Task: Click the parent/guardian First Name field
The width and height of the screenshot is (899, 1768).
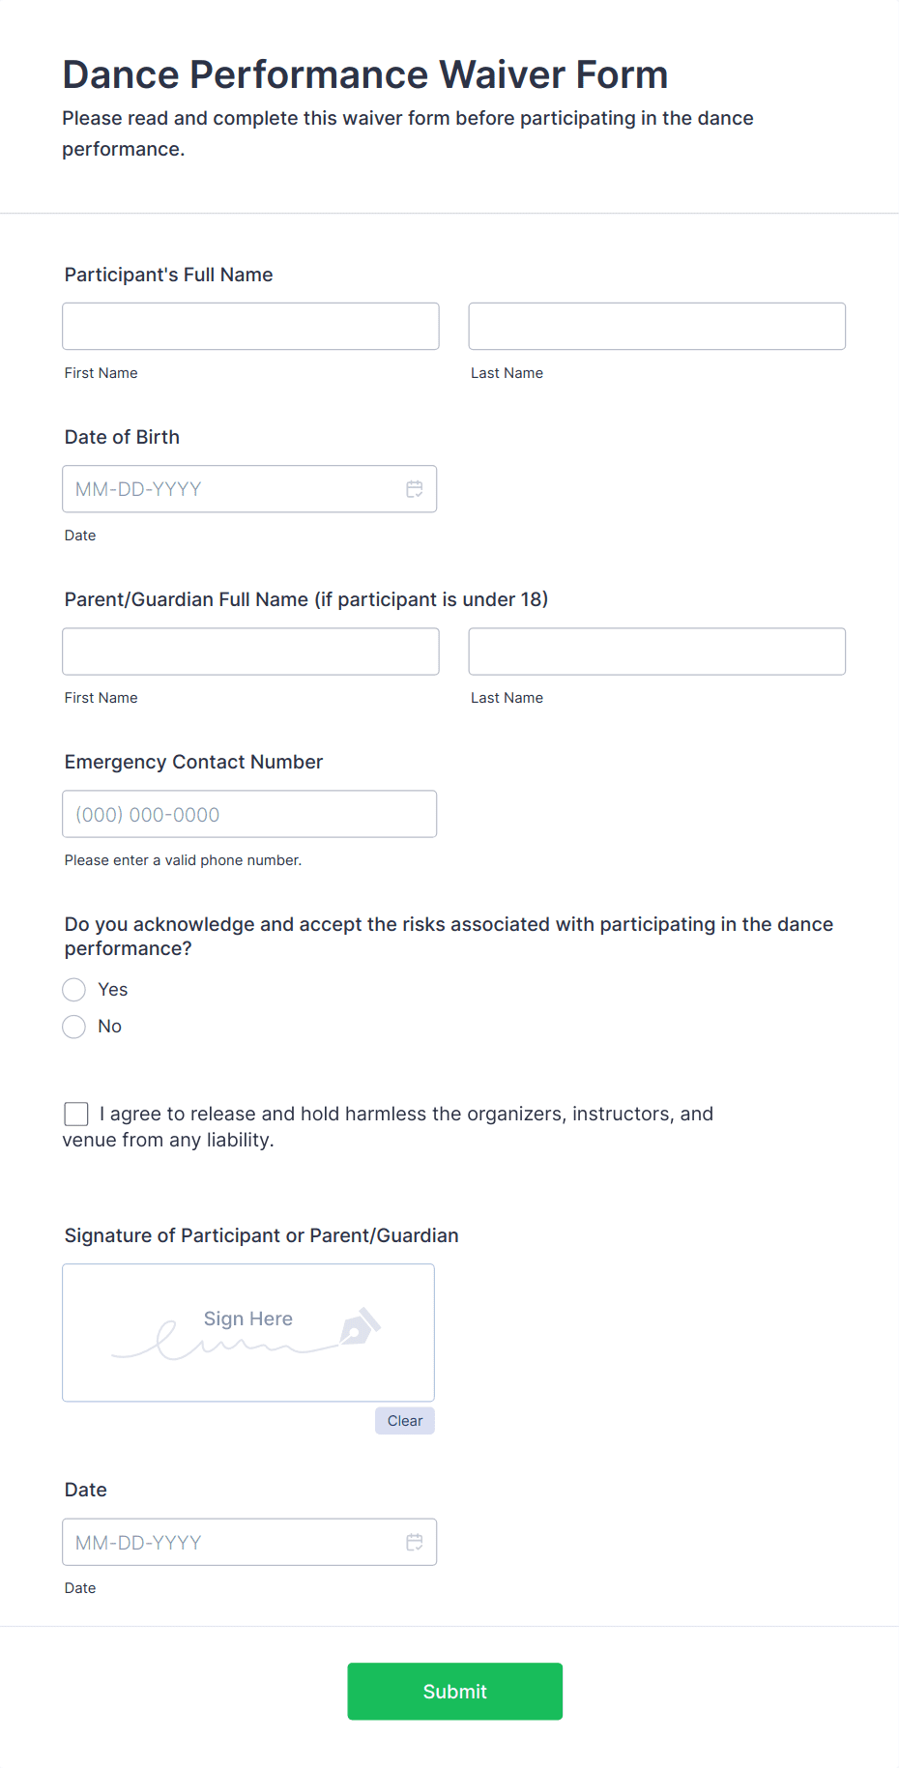Action: 249,652
